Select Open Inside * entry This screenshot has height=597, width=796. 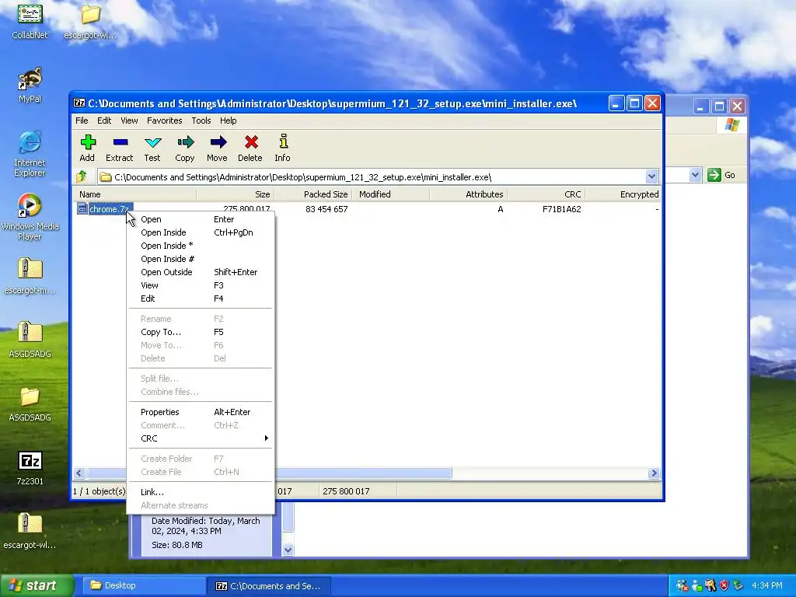click(201, 246)
